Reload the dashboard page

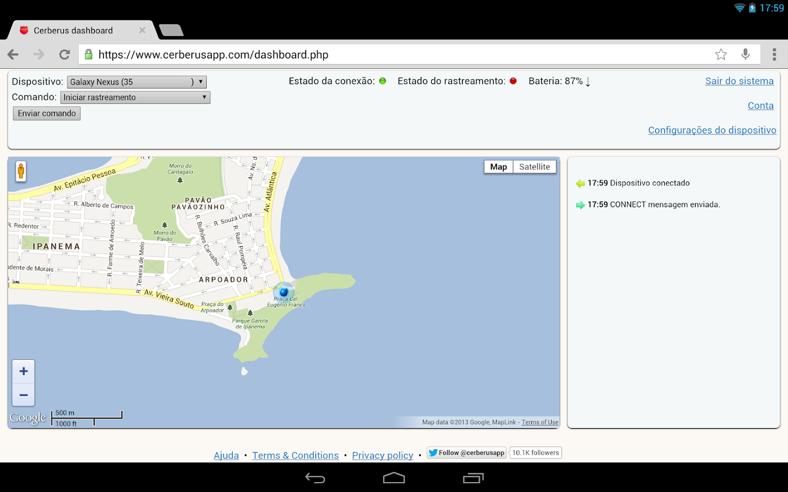[x=64, y=54]
